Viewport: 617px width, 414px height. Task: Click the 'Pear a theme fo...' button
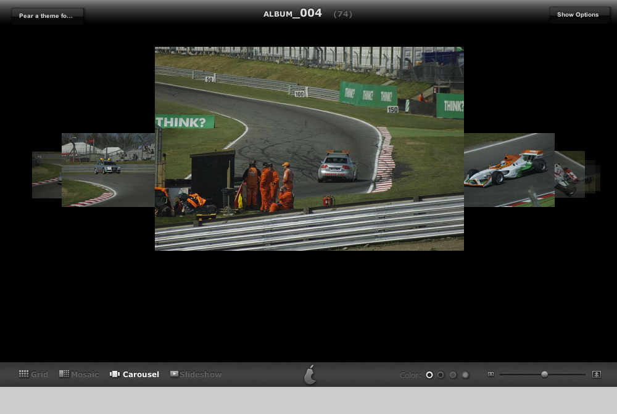(48, 16)
